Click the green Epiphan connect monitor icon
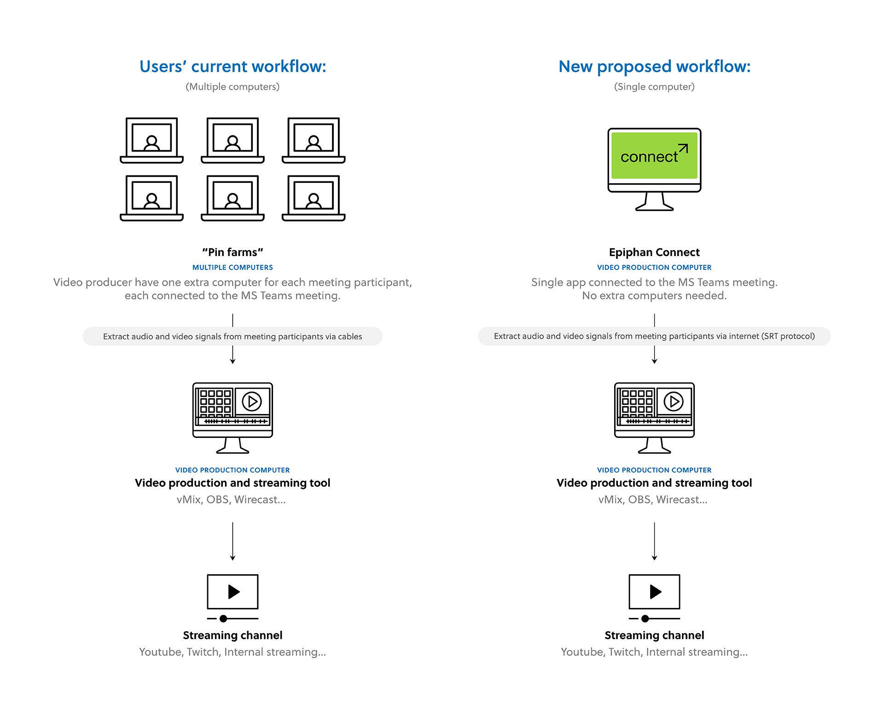This screenshot has width=884, height=717. [654, 169]
